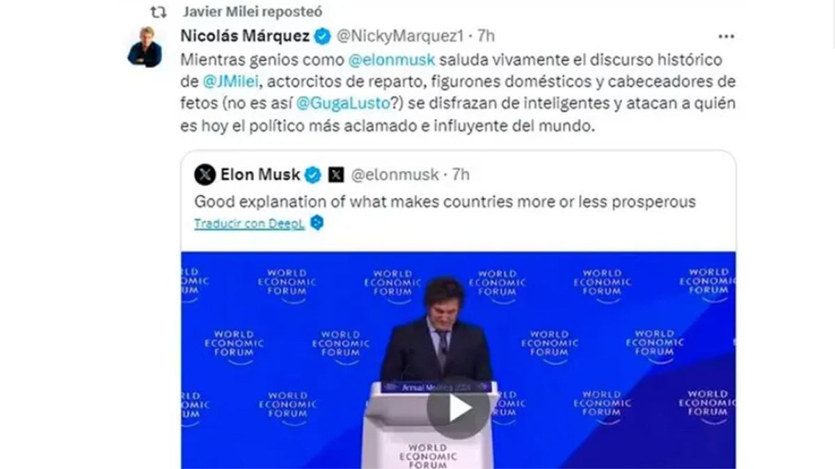Image resolution: width=835 pixels, height=469 pixels.
Task: Open the three-dot more options menu
Action: click(x=726, y=35)
